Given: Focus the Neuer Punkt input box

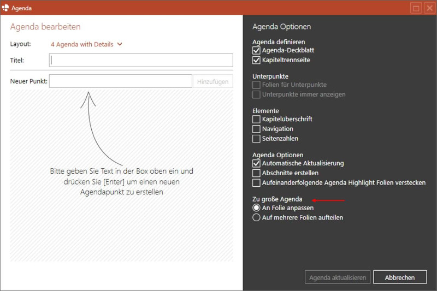Looking at the screenshot, I should (x=120, y=81).
